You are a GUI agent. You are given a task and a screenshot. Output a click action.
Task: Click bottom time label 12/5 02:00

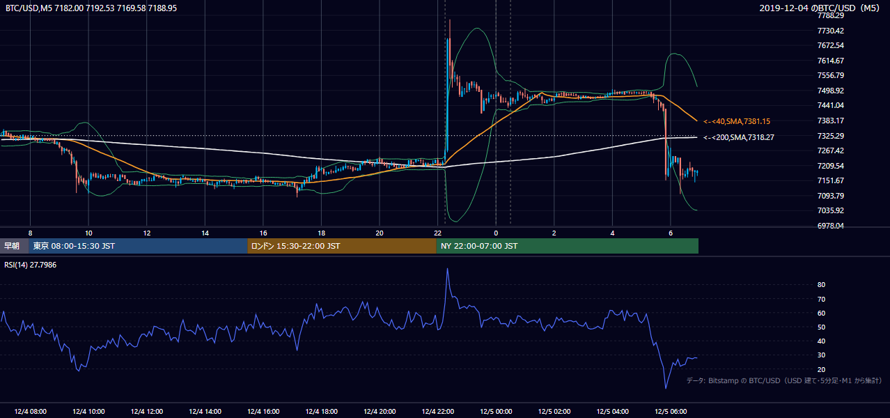click(x=554, y=412)
